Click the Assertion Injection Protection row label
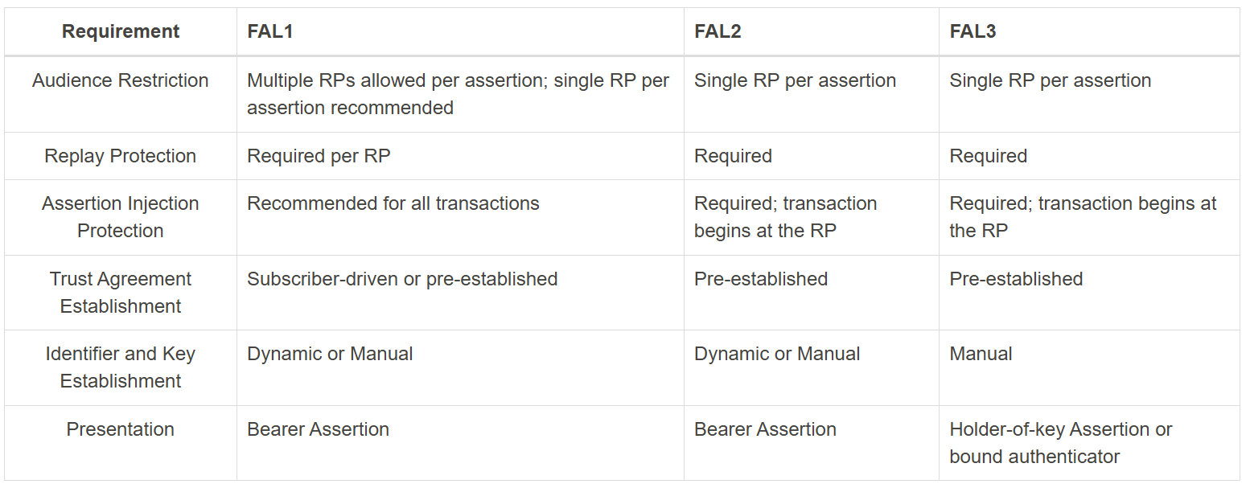 pyautogui.click(x=121, y=217)
